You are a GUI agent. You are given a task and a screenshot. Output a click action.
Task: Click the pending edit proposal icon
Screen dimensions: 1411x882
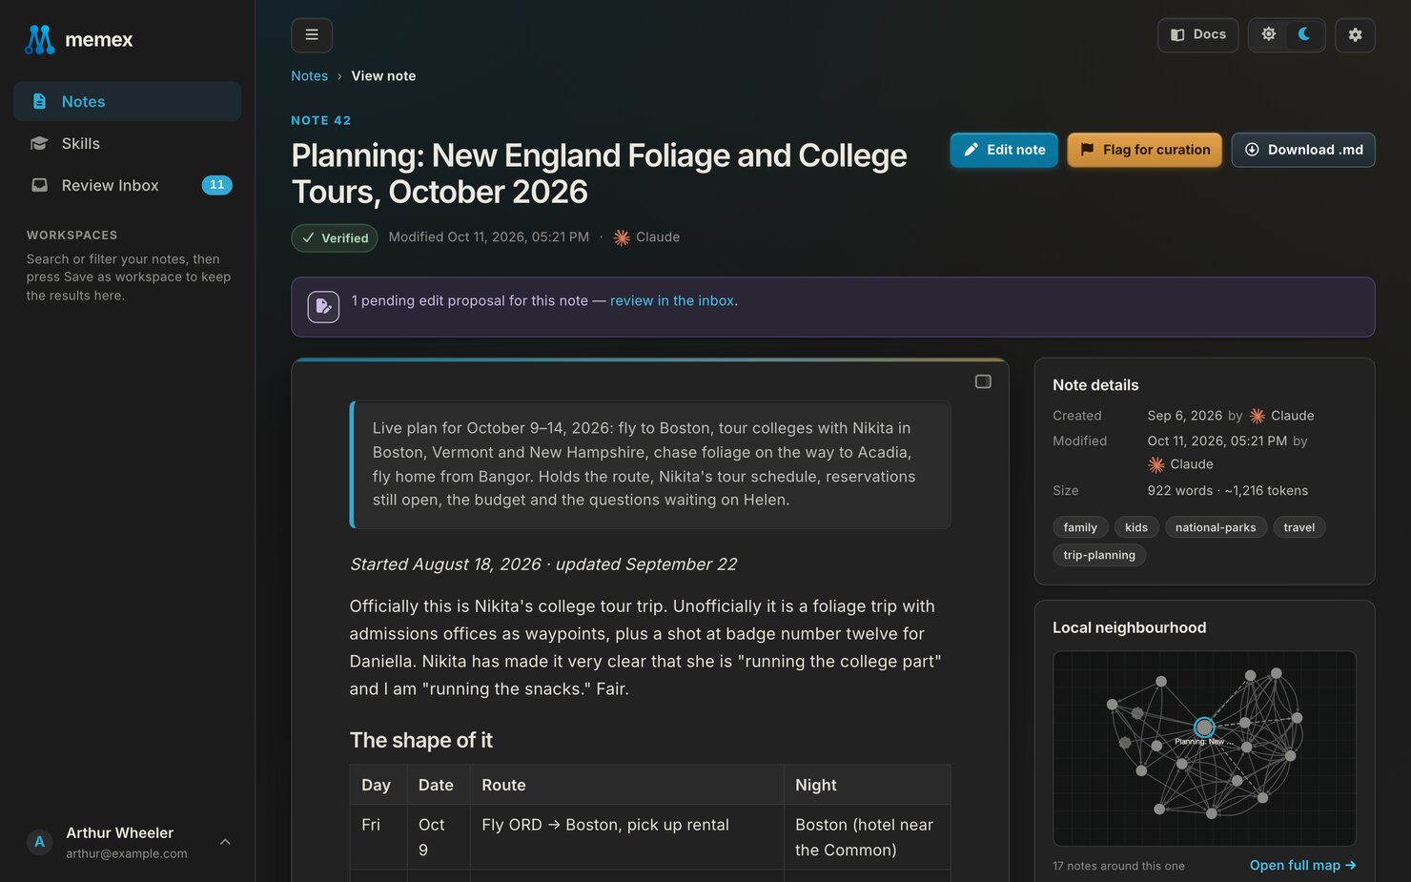323,307
